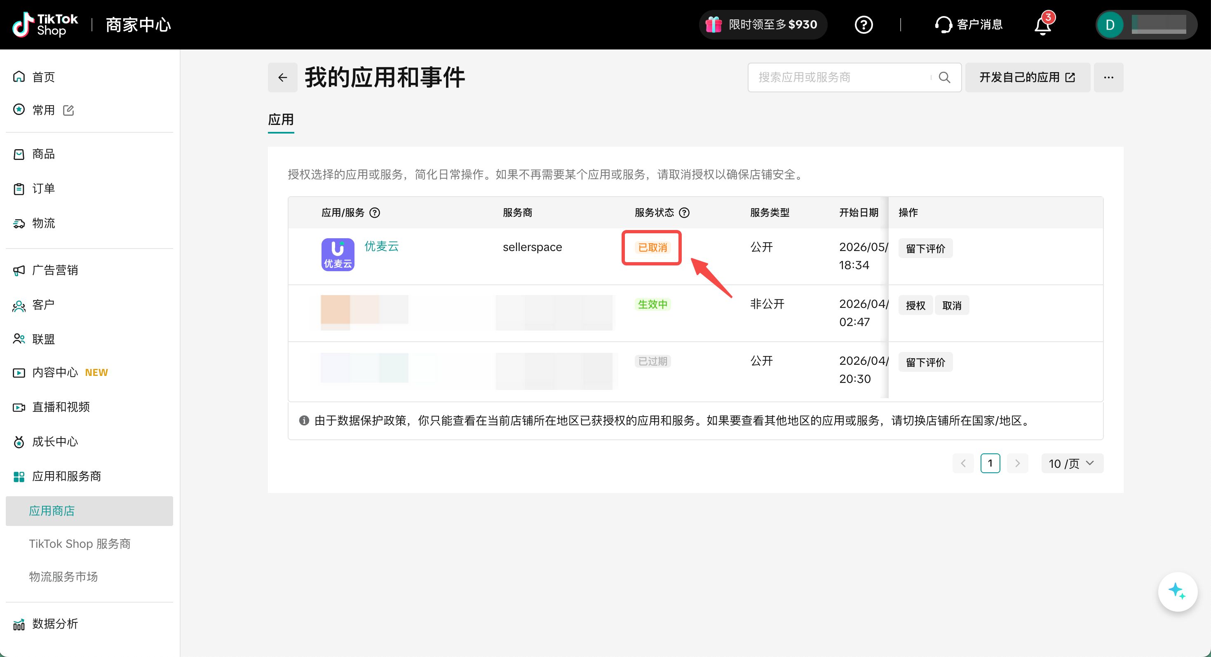The width and height of the screenshot is (1211, 657).
Task: Select page 1 in pagination
Action: [990, 464]
